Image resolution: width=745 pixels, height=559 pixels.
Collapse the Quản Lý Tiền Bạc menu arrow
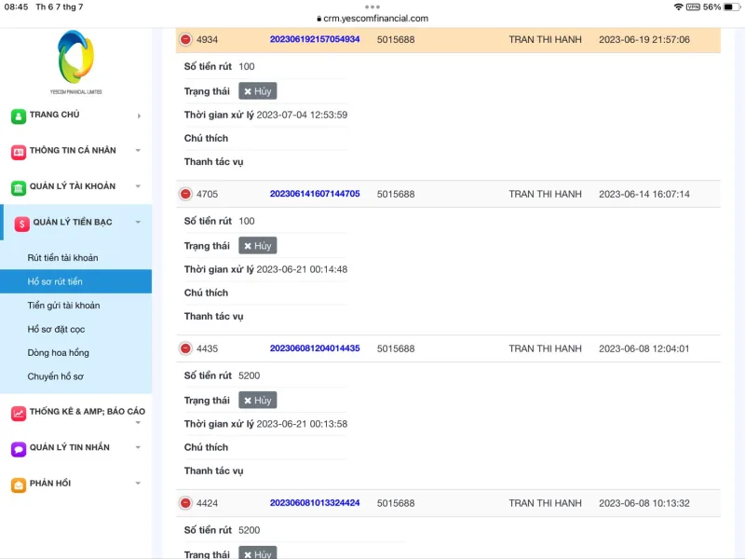tap(138, 223)
